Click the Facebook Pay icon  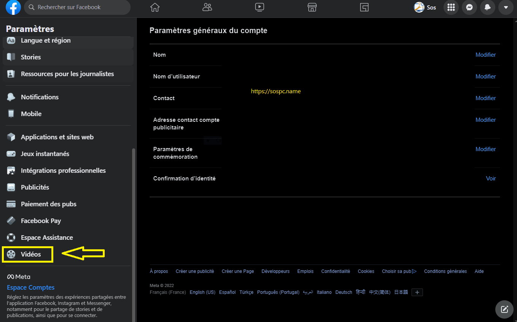pos(11,221)
